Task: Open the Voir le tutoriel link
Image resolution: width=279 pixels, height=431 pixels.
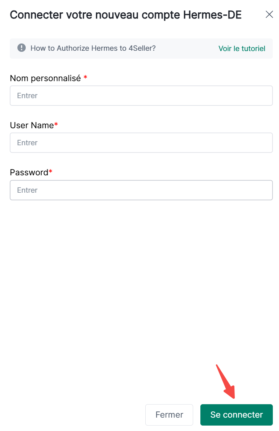Action: click(242, 49)
